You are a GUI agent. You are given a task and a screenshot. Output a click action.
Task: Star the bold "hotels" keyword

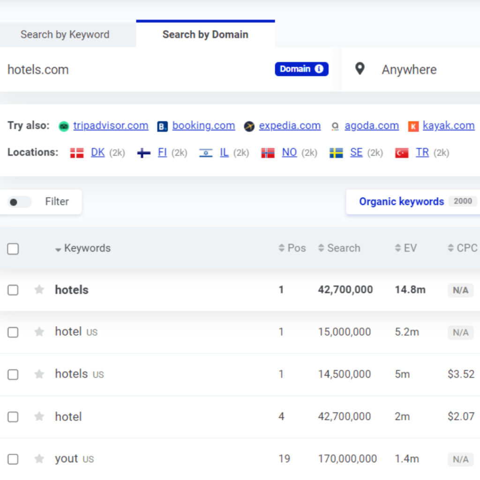[39, 290]
